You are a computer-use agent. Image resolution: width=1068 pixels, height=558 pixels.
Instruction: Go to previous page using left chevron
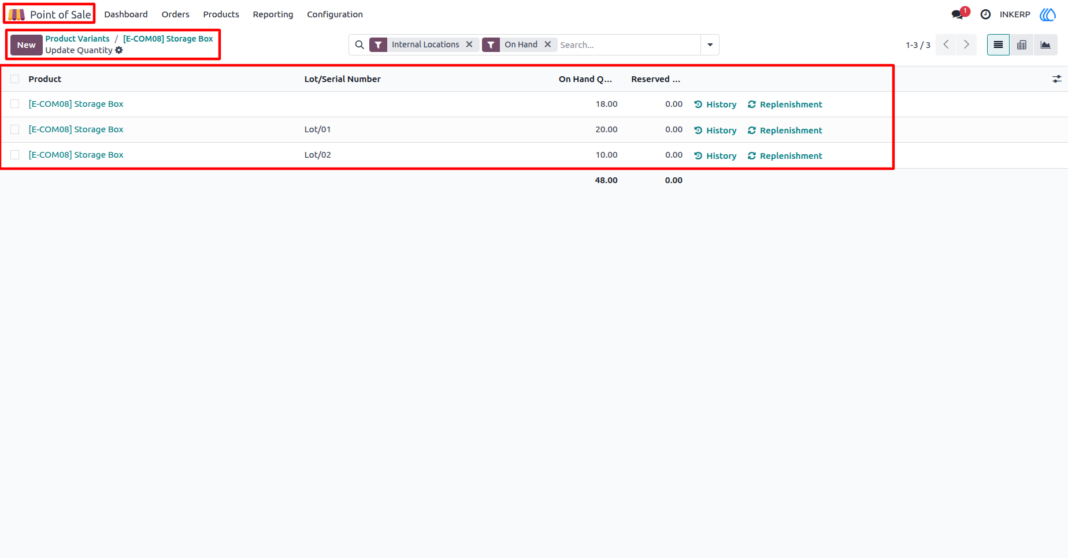(x=946, y=44)
